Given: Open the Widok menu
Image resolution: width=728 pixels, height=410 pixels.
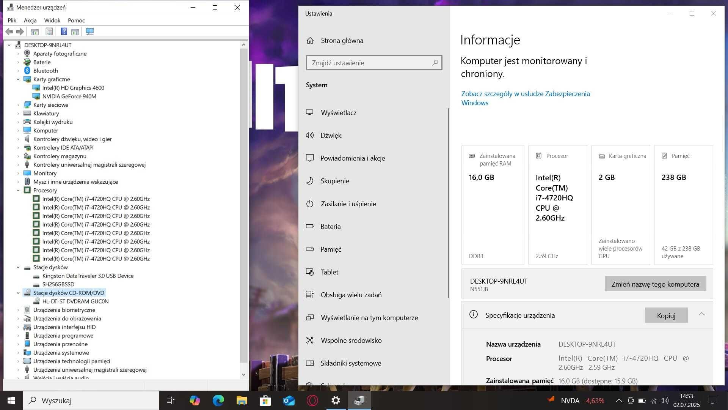Looking at the screenshot, I should [x=52, y=20].
